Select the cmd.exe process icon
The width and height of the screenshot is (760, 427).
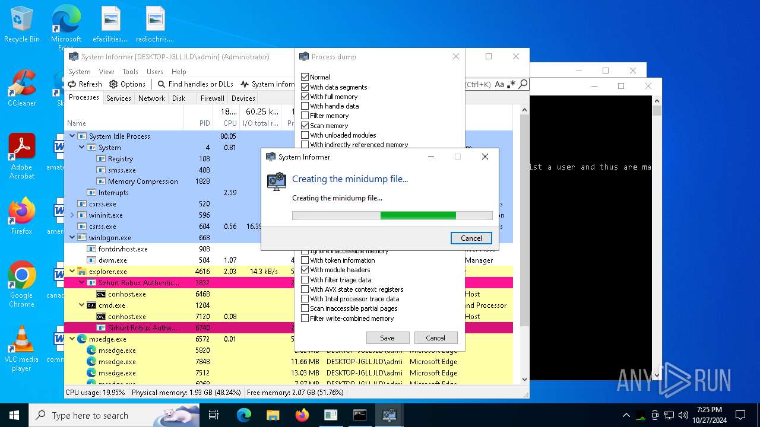pos(91,305)
